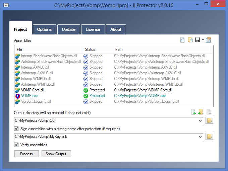The height and width of the screenshot is (171, 228).
Task: Select the AxInterop.WMPLib.dll file name
Action: pyautogui.click(x=38, y=84)
